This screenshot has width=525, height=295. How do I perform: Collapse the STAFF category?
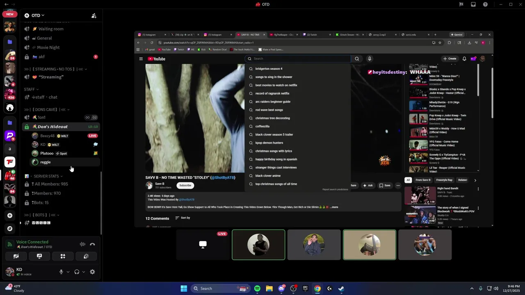pos(31,89)
